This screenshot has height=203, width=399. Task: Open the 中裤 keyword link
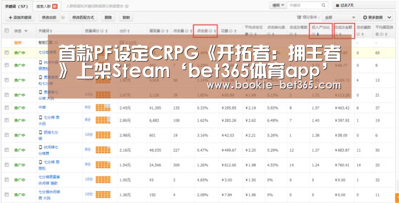tap(42, 107)
